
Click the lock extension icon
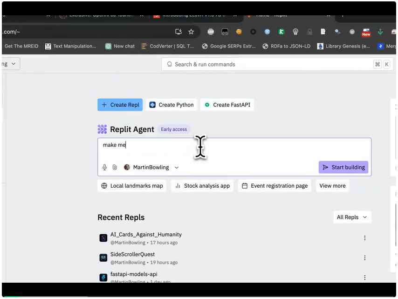click(x=309, y=32)
